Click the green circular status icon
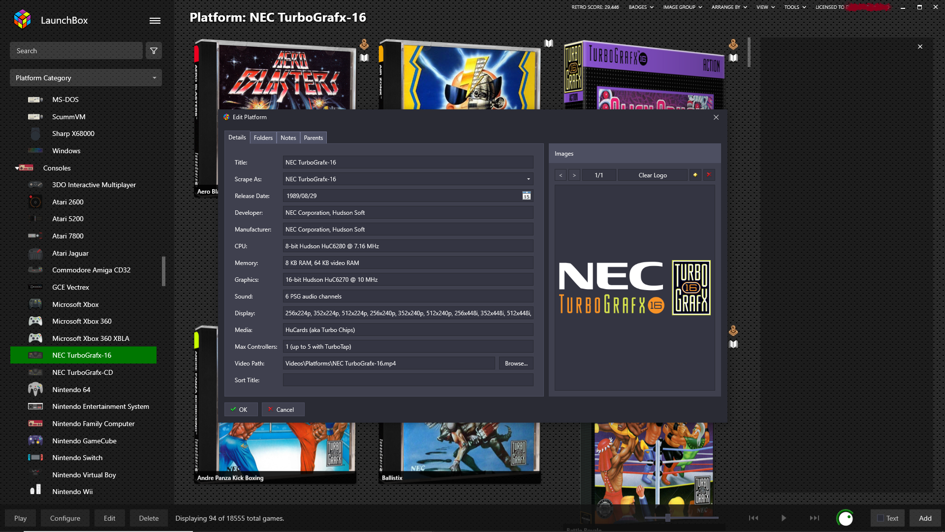Image resolution: width=945 pixels, height=532 pixels. pos(845,518)
